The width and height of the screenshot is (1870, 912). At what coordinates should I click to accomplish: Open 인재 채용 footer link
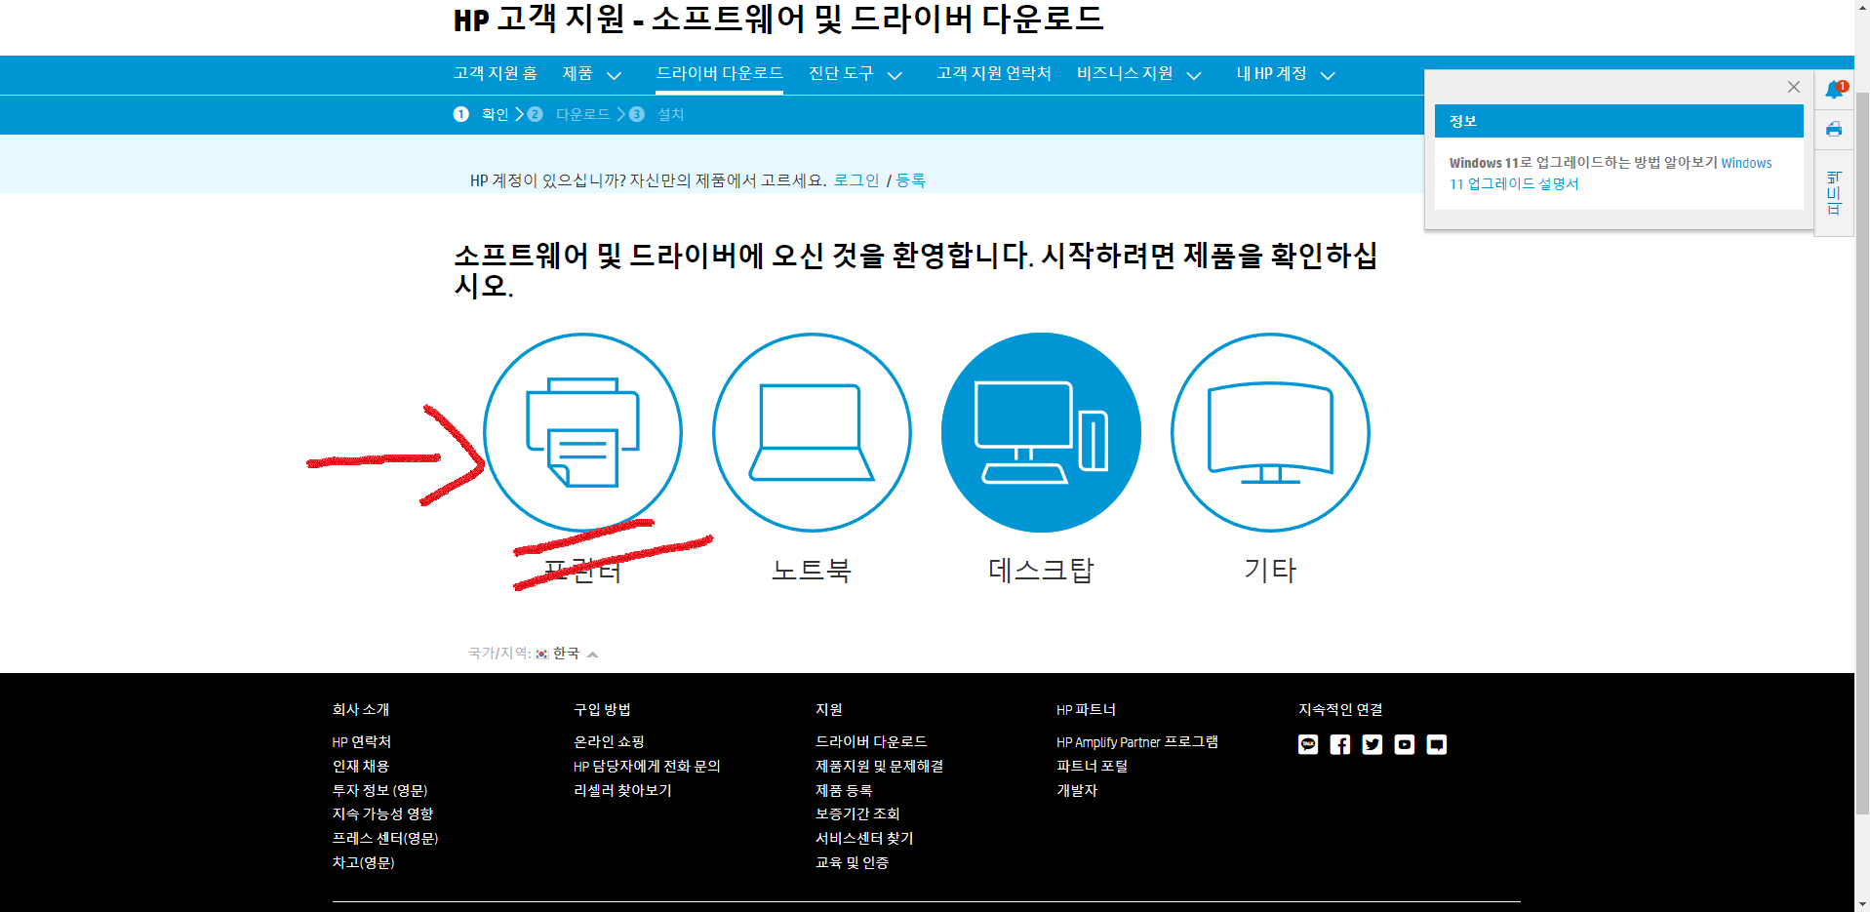pyautogui.click(x=361, y=767)
